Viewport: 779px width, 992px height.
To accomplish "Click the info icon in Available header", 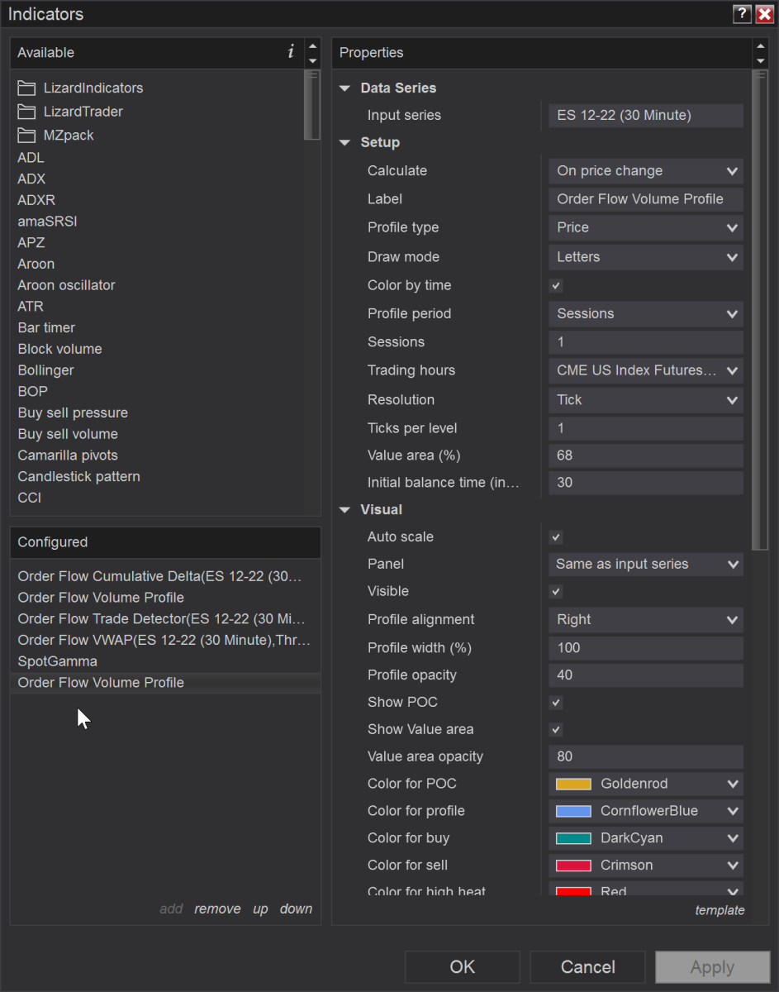I will (x=291, y=52).
